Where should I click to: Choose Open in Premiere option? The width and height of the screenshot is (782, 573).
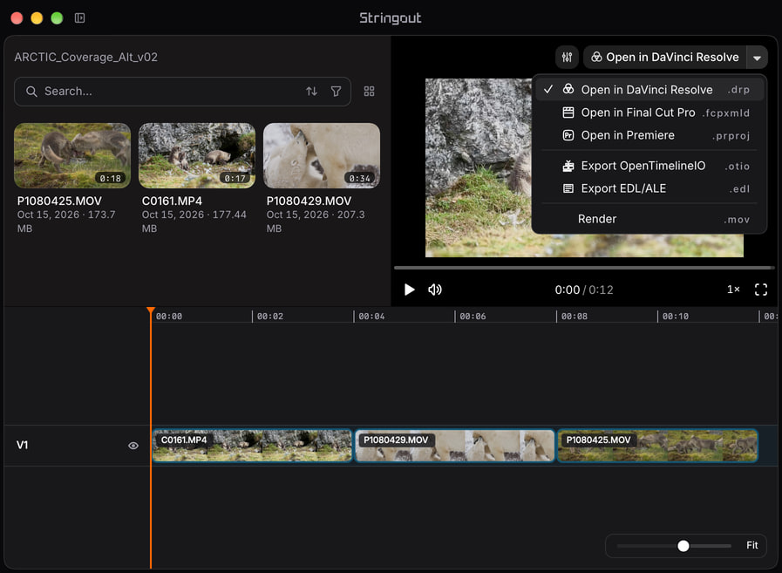pos(649,135)
